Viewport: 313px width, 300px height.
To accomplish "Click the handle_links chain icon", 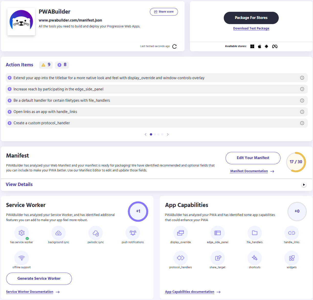I will coord(292,233).
